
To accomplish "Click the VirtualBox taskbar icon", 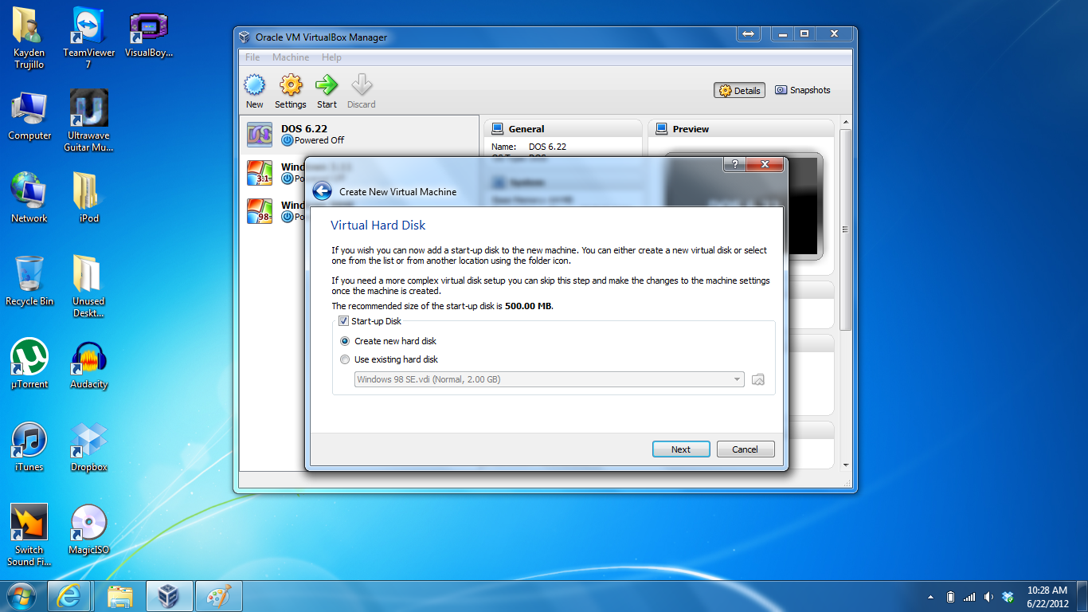I will click(x=169, y=596).
